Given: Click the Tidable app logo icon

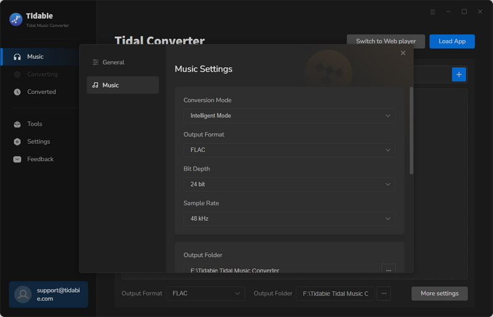Looking at the screenshot, I should [16, 20].
